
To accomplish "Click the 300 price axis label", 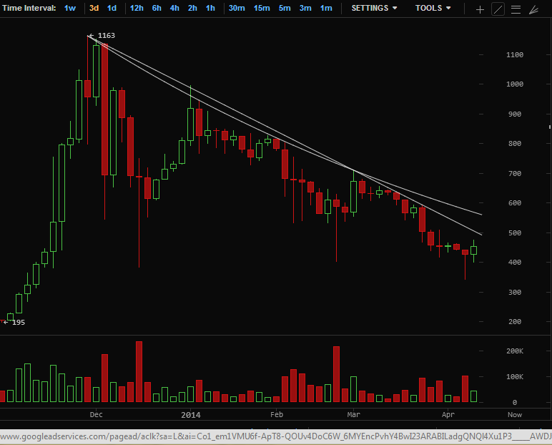I will tap(515, 293).
